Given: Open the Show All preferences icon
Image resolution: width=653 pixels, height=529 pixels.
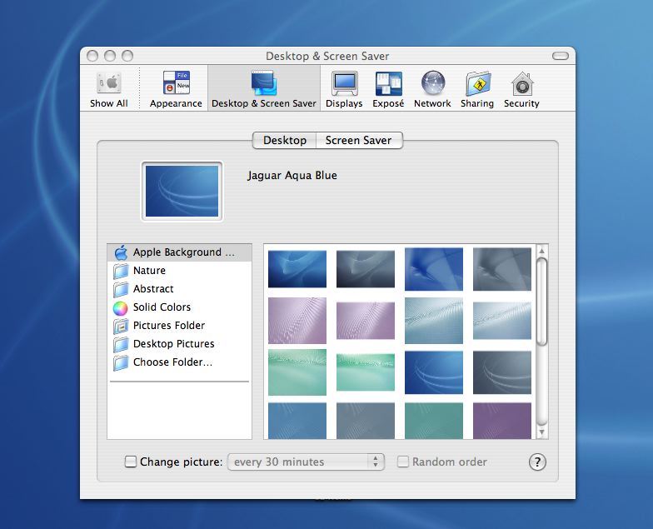Looking at the screenshot, I should coord(108,90).
